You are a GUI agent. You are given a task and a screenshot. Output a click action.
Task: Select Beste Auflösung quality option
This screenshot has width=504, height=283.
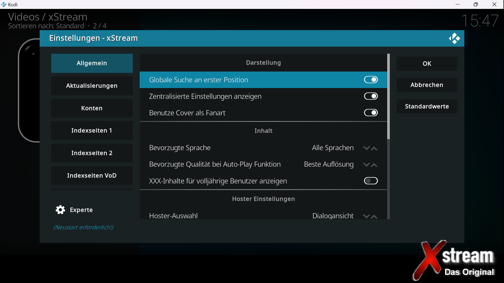click(x=329, y=164)
